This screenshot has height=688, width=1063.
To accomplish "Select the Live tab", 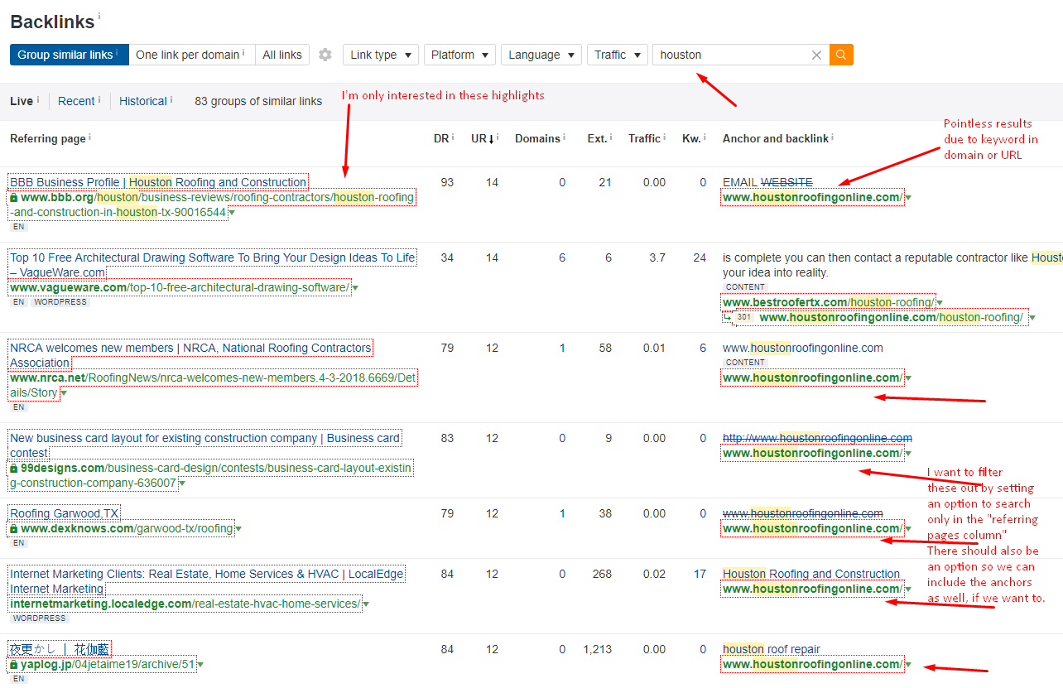I will click(22, 101).
